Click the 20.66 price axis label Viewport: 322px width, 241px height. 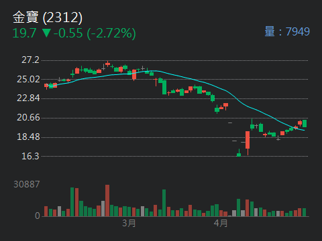point(28,118)
